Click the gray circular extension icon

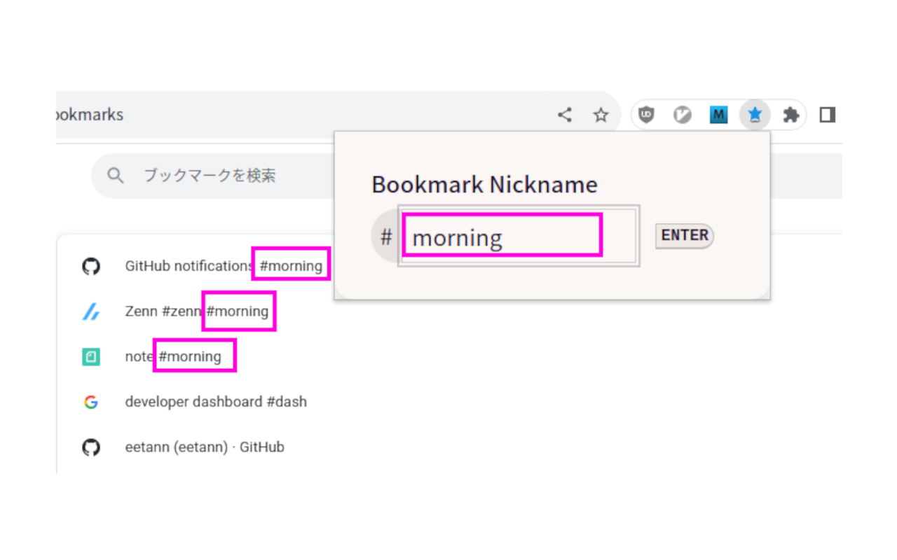(682, 115)
